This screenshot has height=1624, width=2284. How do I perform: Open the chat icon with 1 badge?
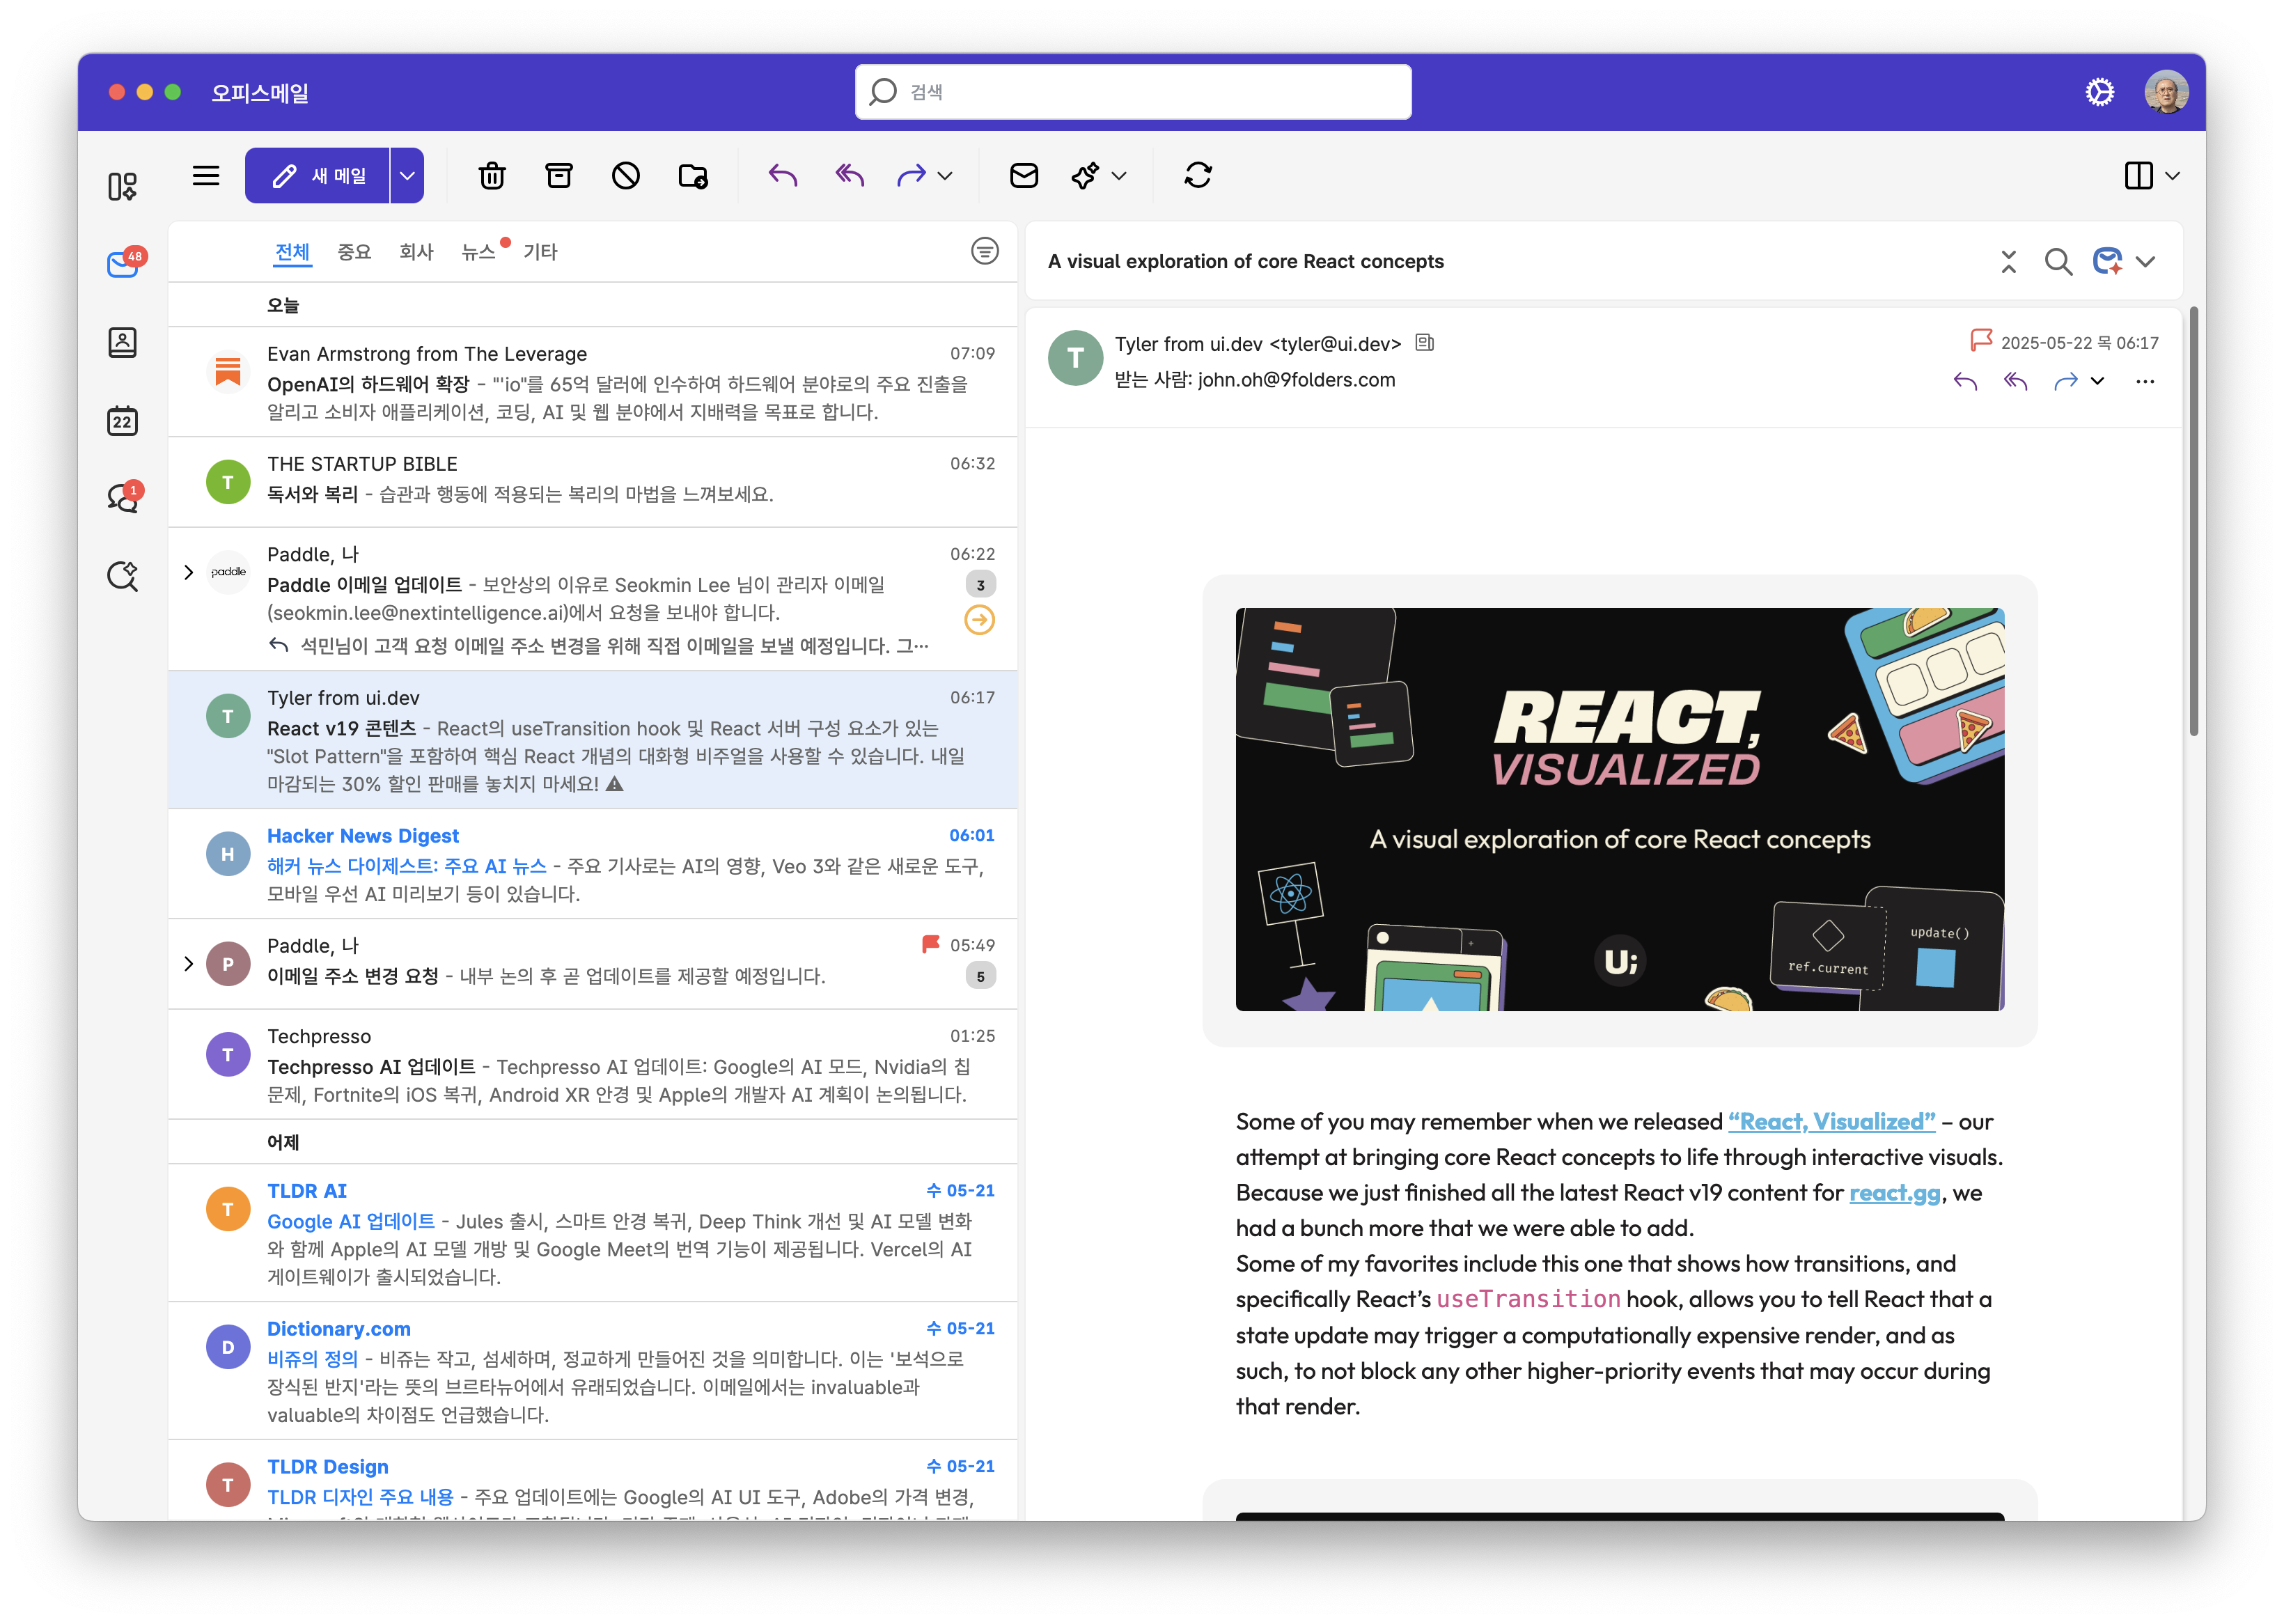pyautogui.click(x=124, y=497)
